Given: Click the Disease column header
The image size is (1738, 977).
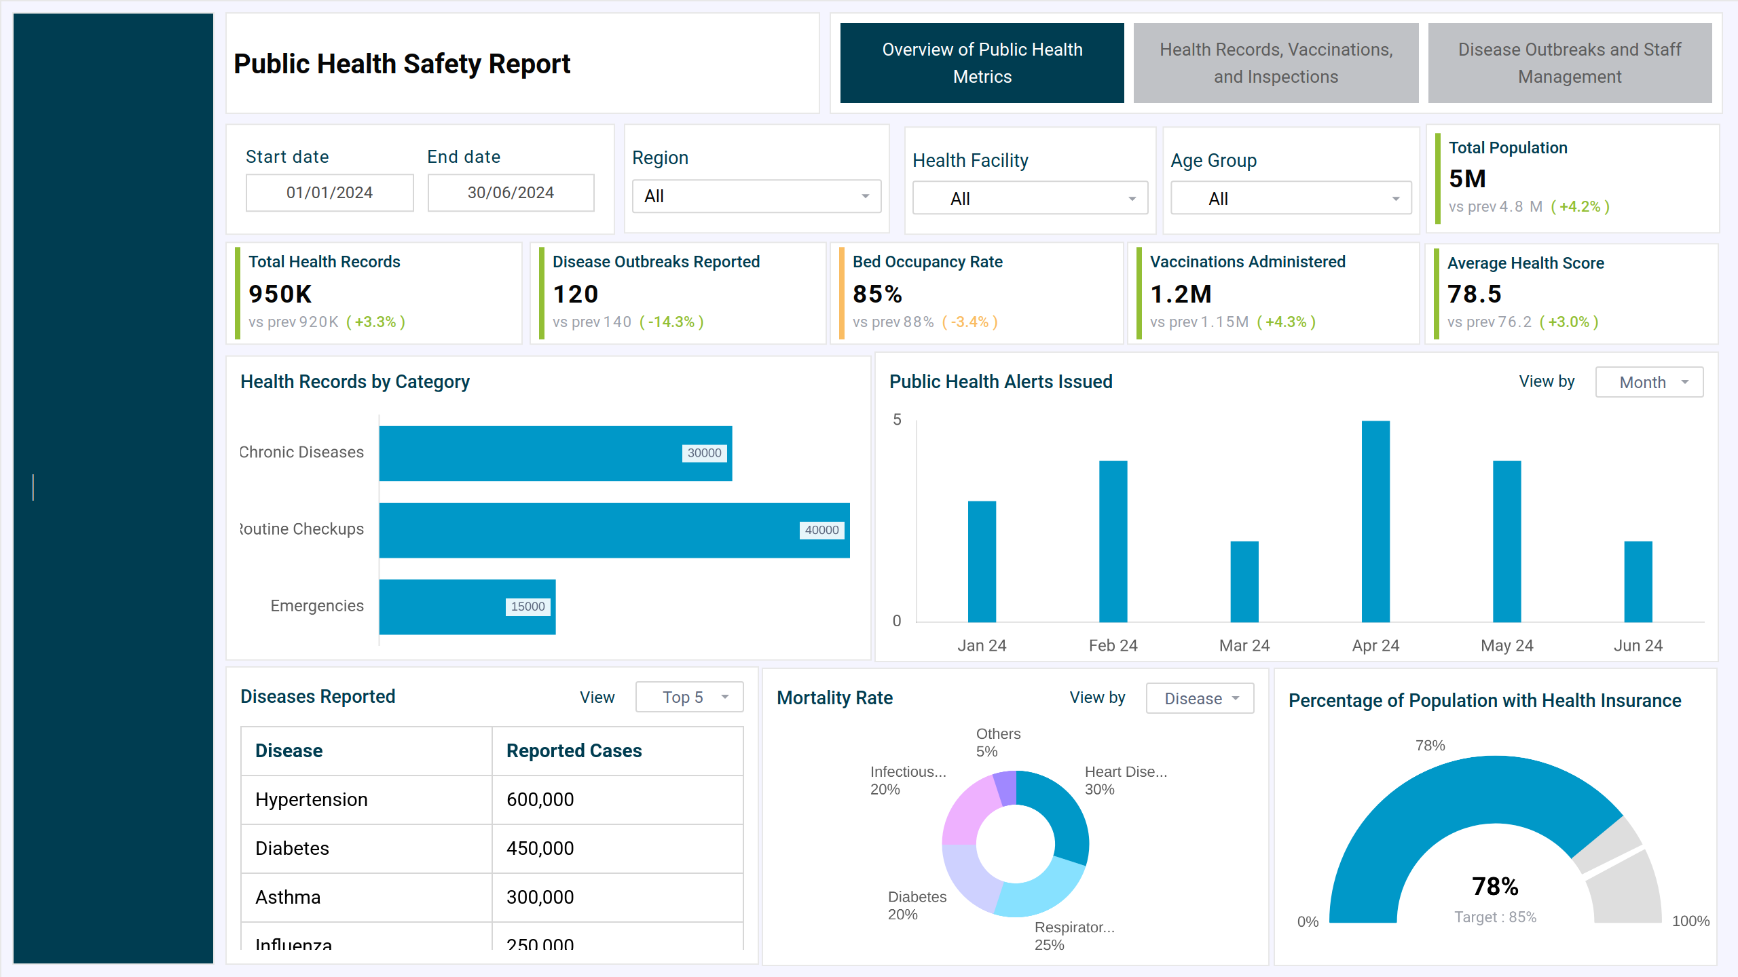Looking at the screenshot, I should pos(367,751).
